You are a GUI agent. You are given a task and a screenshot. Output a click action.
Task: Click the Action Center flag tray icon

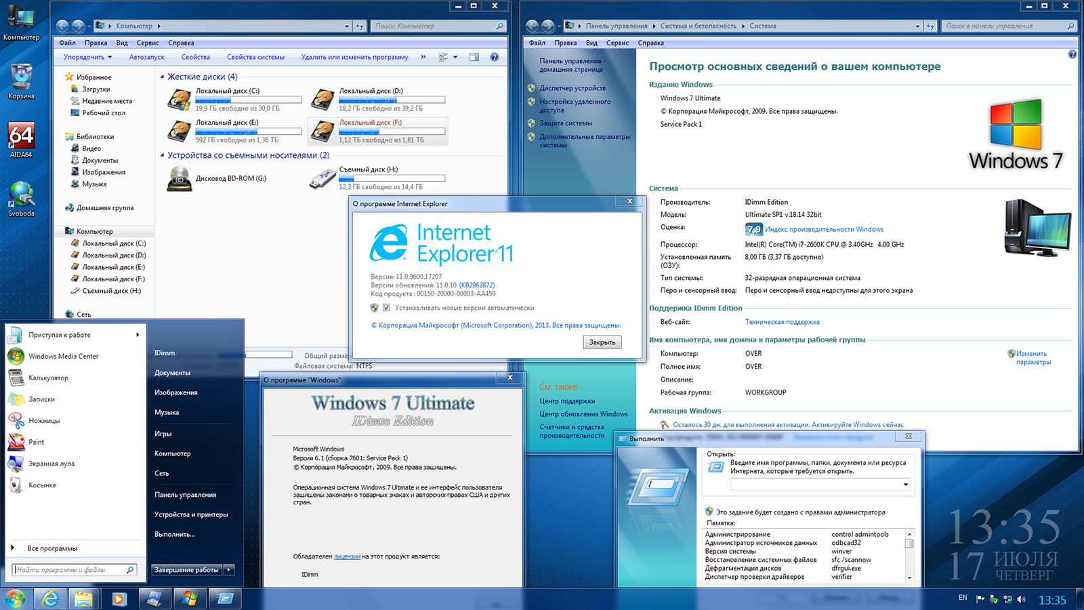click(980, 599)
